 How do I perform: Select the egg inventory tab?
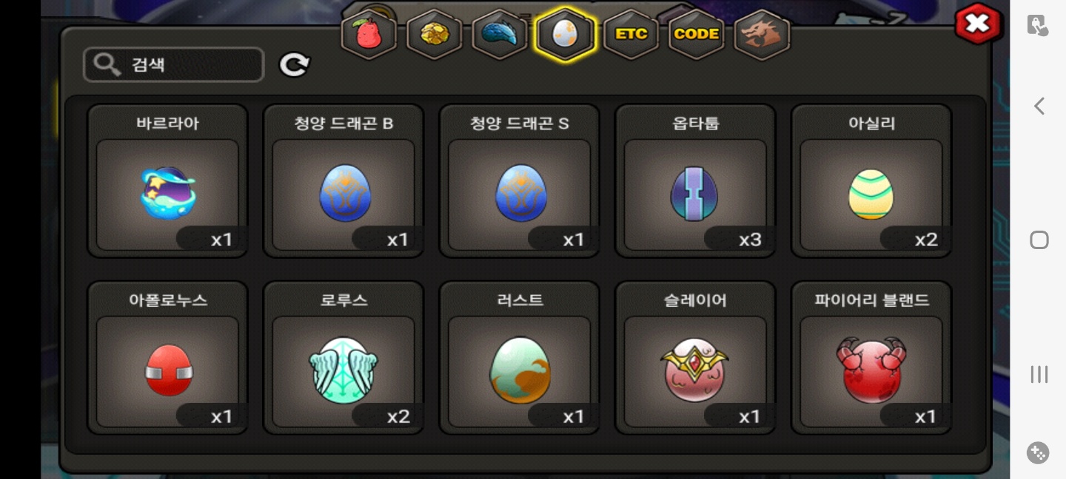point(565,34)
